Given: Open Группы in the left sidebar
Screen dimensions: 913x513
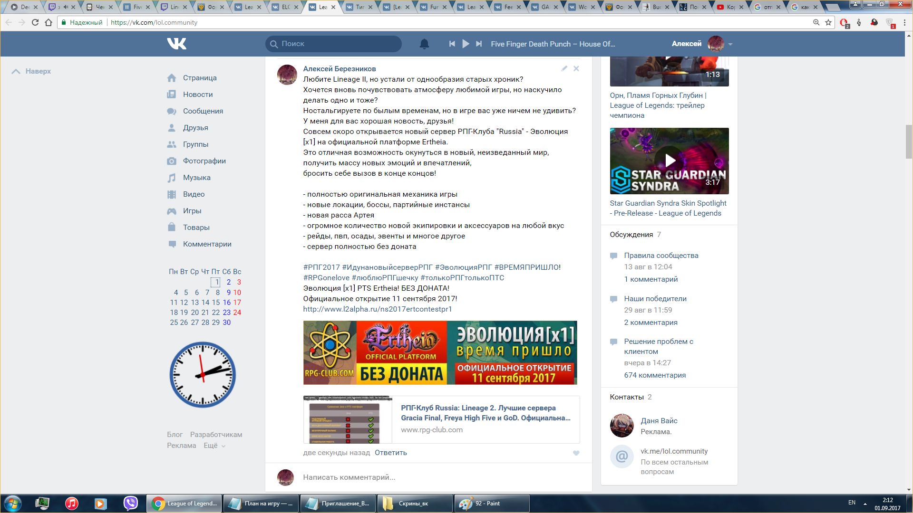Looking at the screenshot, I should tap(195, 144).
